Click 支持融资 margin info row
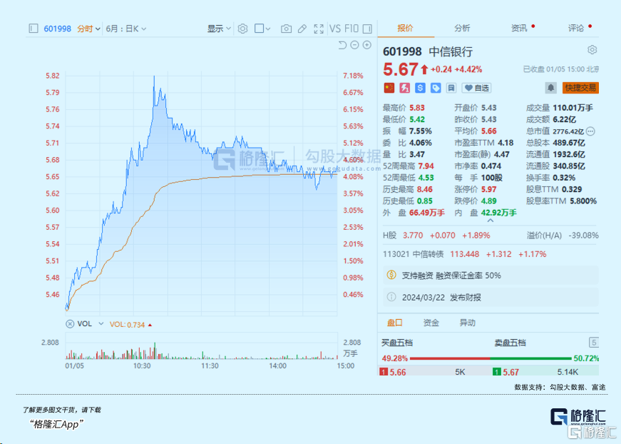This screenshot has height=444, width=621. pos(491,275)
